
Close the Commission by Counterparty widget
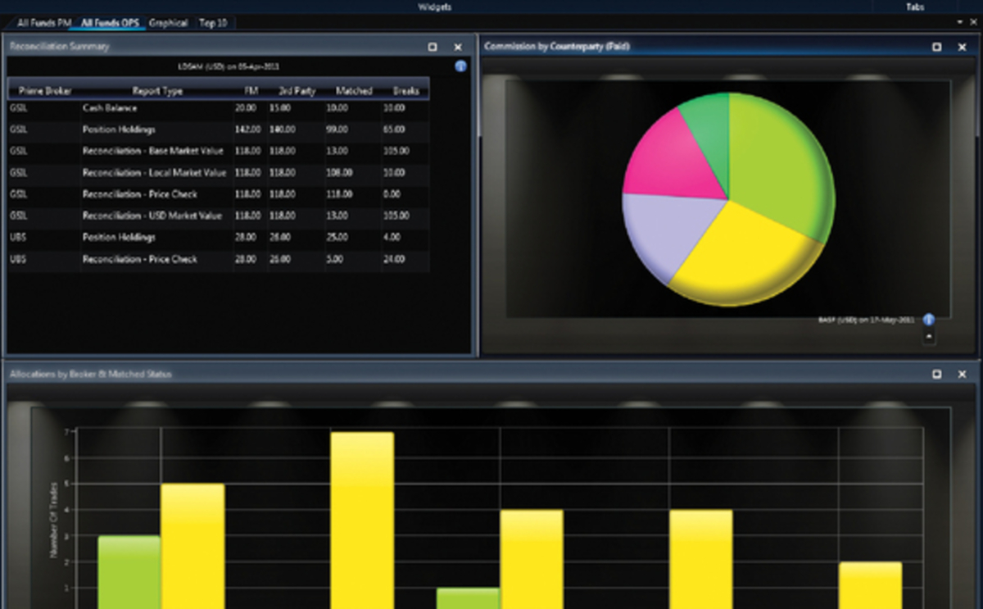(963, 48)
